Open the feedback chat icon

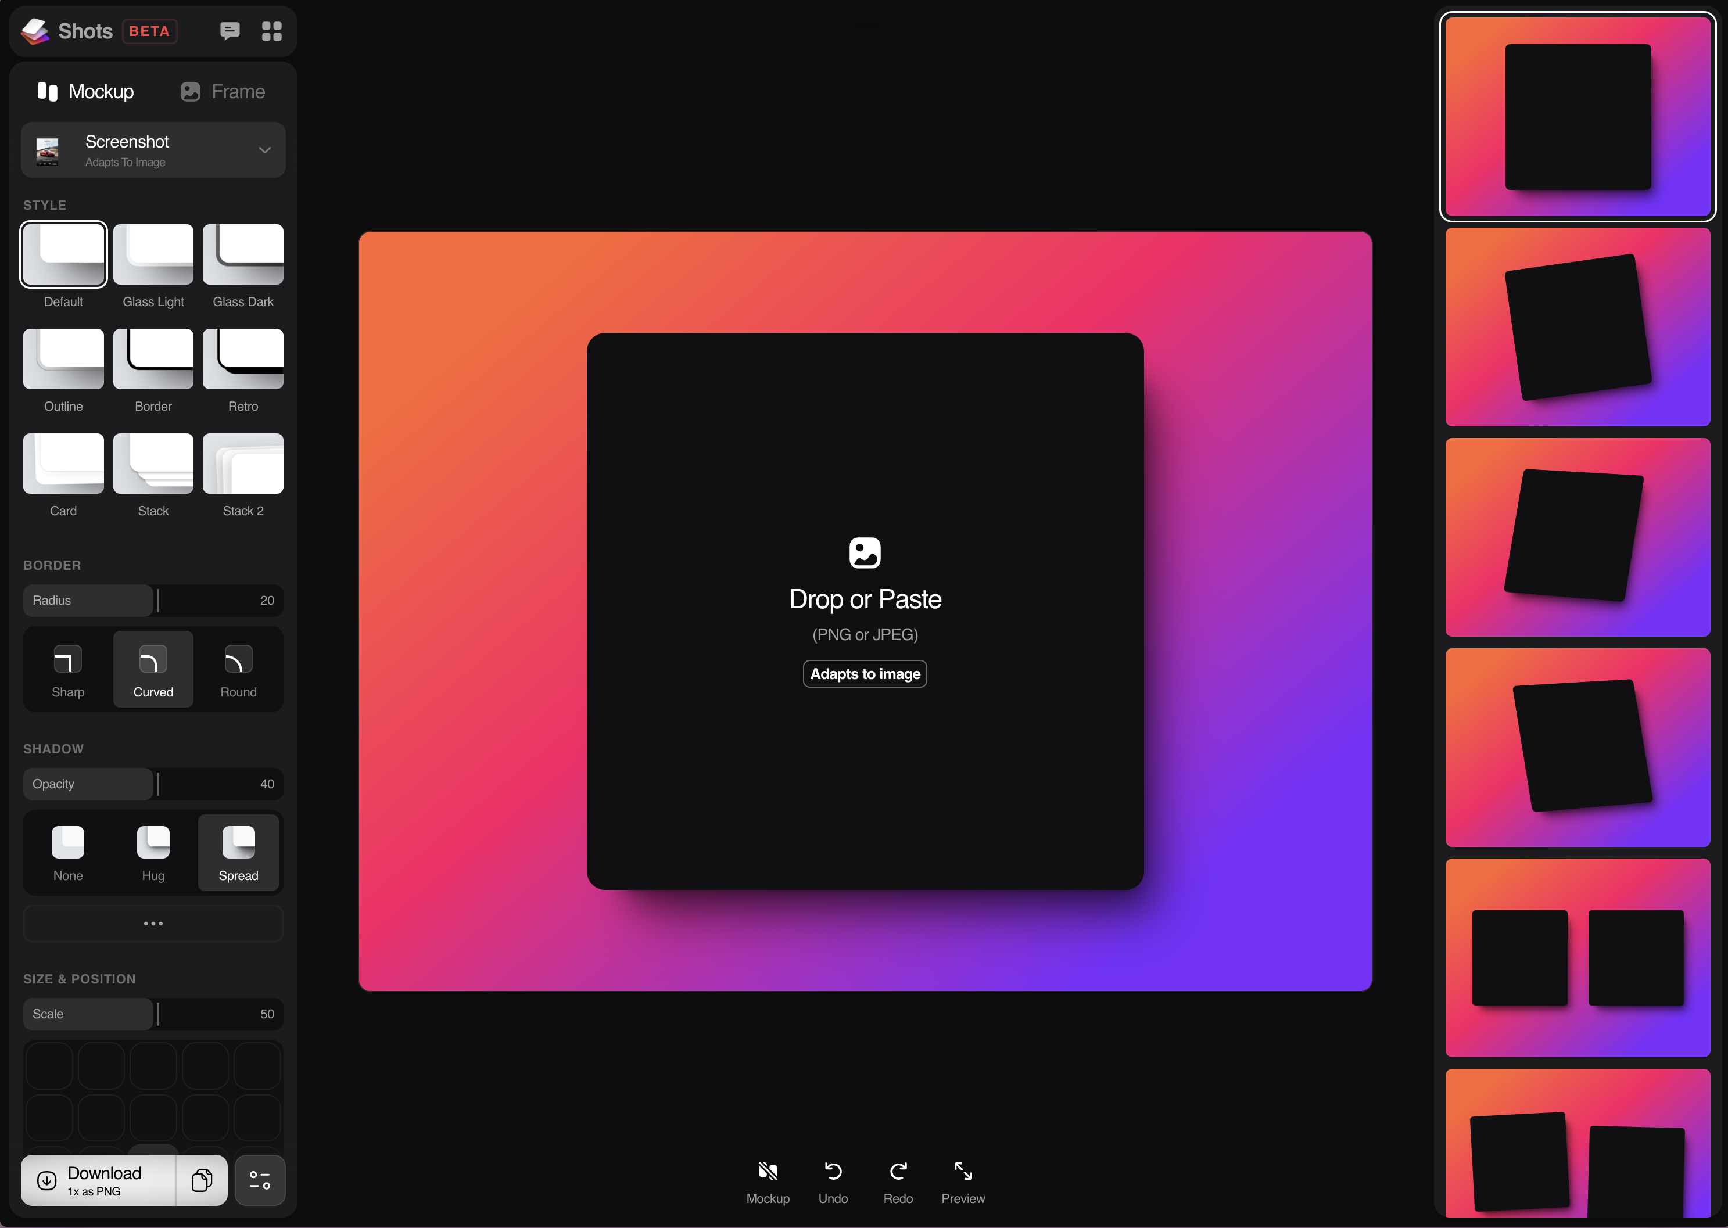pyautogui.click(x=230, y=31)
